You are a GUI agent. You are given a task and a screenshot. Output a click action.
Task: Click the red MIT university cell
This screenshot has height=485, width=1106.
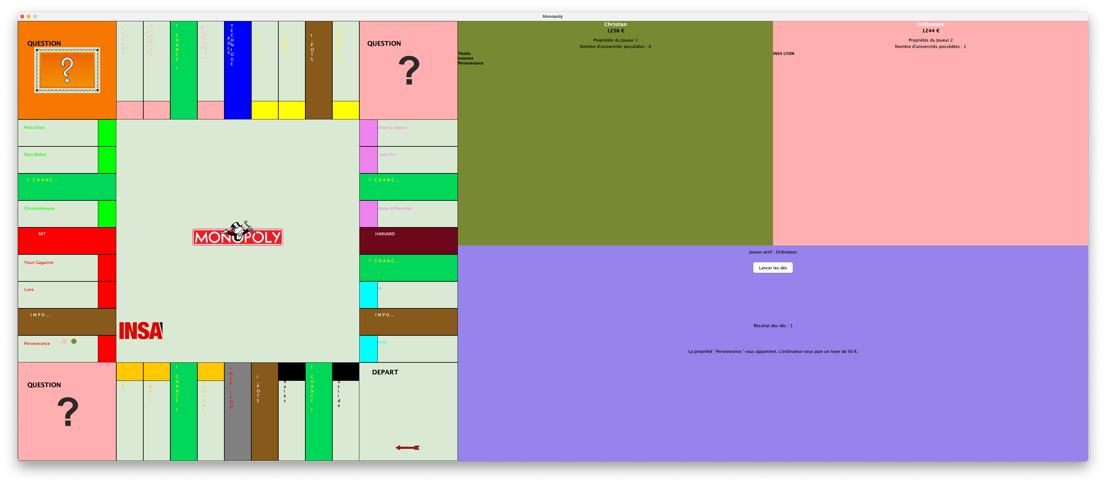[67, 241]
